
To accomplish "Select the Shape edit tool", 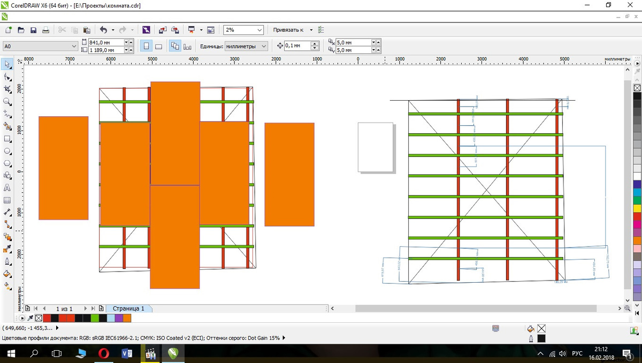I will (7, 77).
